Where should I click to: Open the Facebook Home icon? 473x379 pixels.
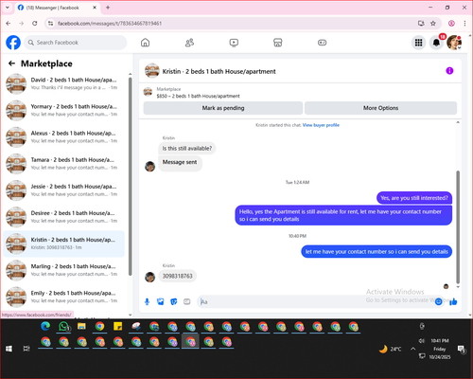[145, 43]
